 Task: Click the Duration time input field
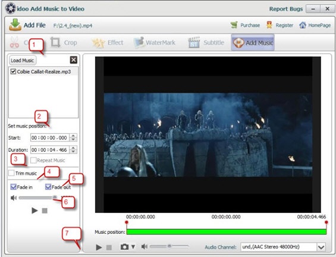pyautogui.click(x=50, y=149)
